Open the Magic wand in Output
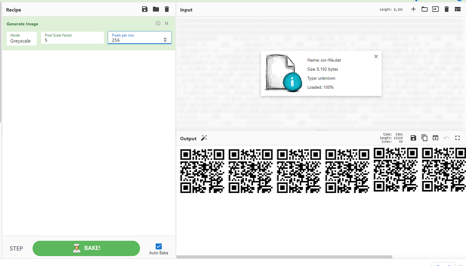Screen dimensions: 466x266 click(204, 138)
